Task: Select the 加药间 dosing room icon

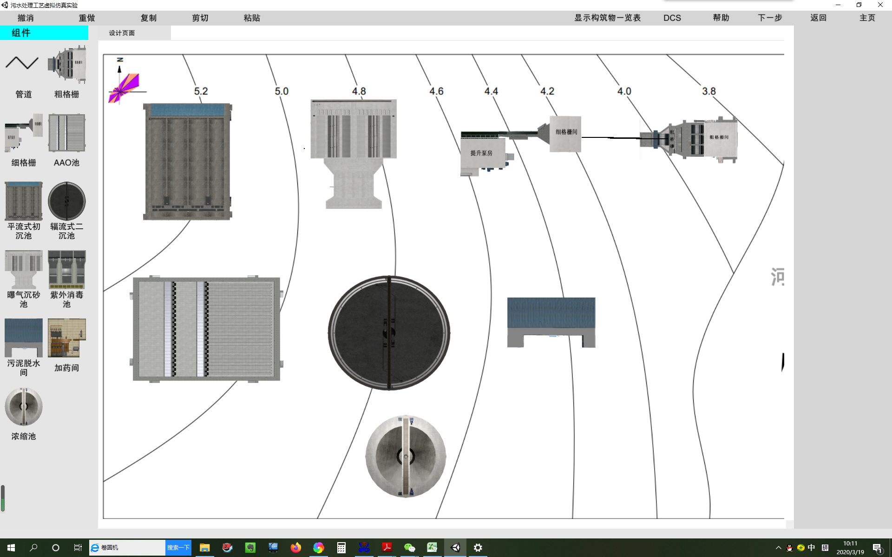Action: coord(66,337)
